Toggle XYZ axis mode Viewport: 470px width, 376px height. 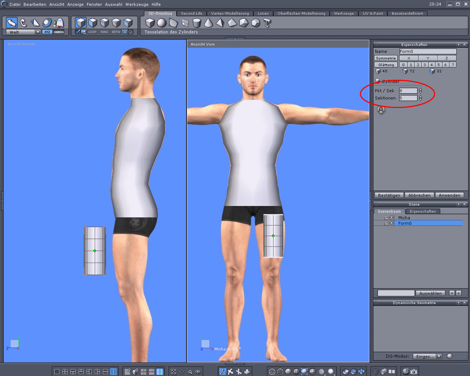tap(47, 32)
